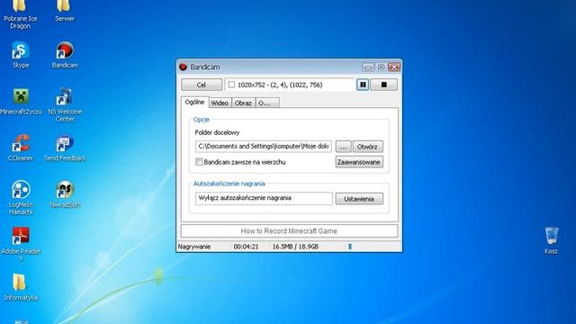Switch to the Obraz tab

pyautogui.click(x=243, y=103)
